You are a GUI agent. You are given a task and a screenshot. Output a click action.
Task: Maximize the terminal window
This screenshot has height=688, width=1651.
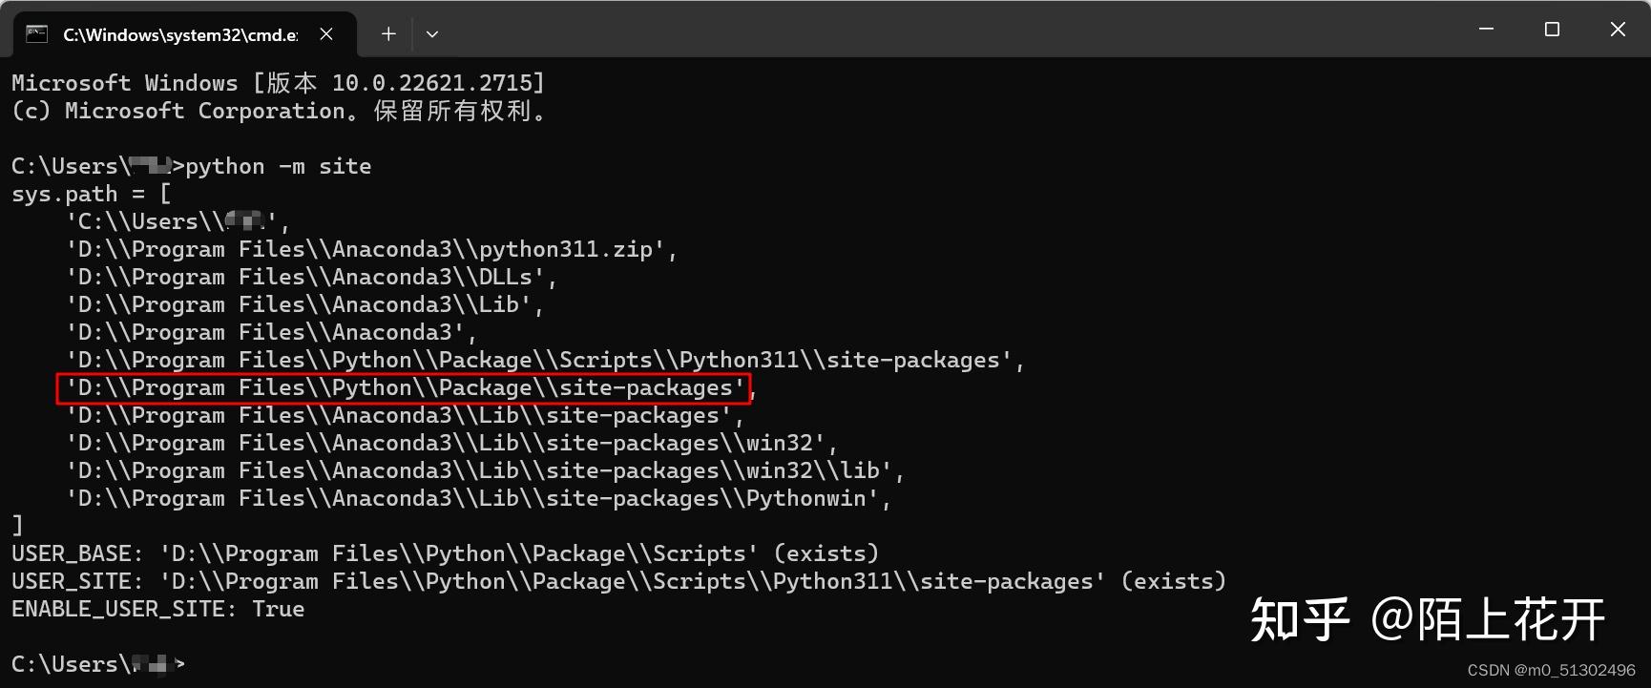click(x=1552, y=30)
